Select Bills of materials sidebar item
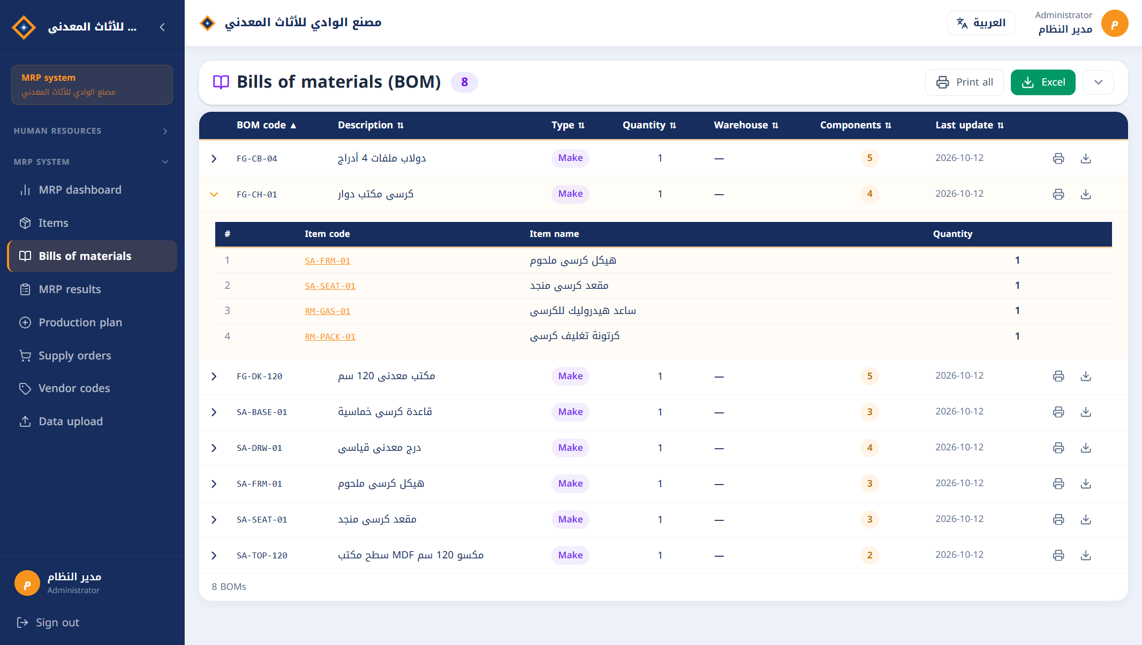 [92, 256]
